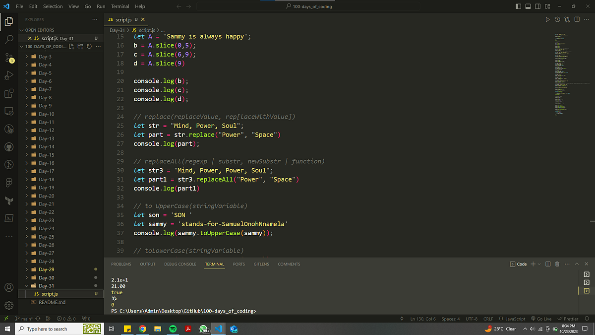Open the File menu
This screenshot has height=335, width=595.
click(19, 6)
